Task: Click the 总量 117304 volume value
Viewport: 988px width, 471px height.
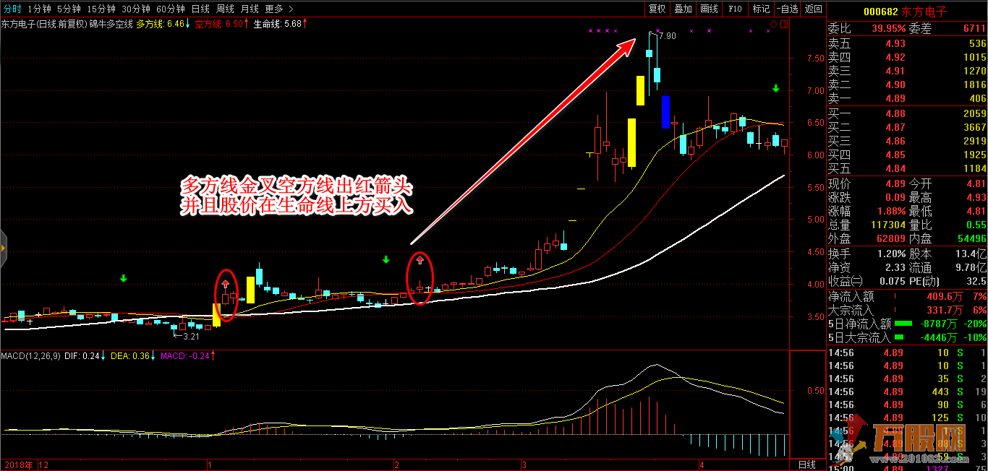Action: pyautogui.click(x=888, y=225)
